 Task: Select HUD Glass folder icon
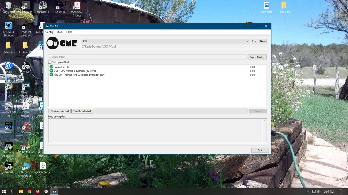[x=25, y=48]
